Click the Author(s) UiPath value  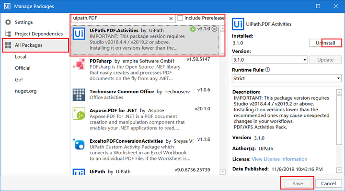(x=266, y=149)
